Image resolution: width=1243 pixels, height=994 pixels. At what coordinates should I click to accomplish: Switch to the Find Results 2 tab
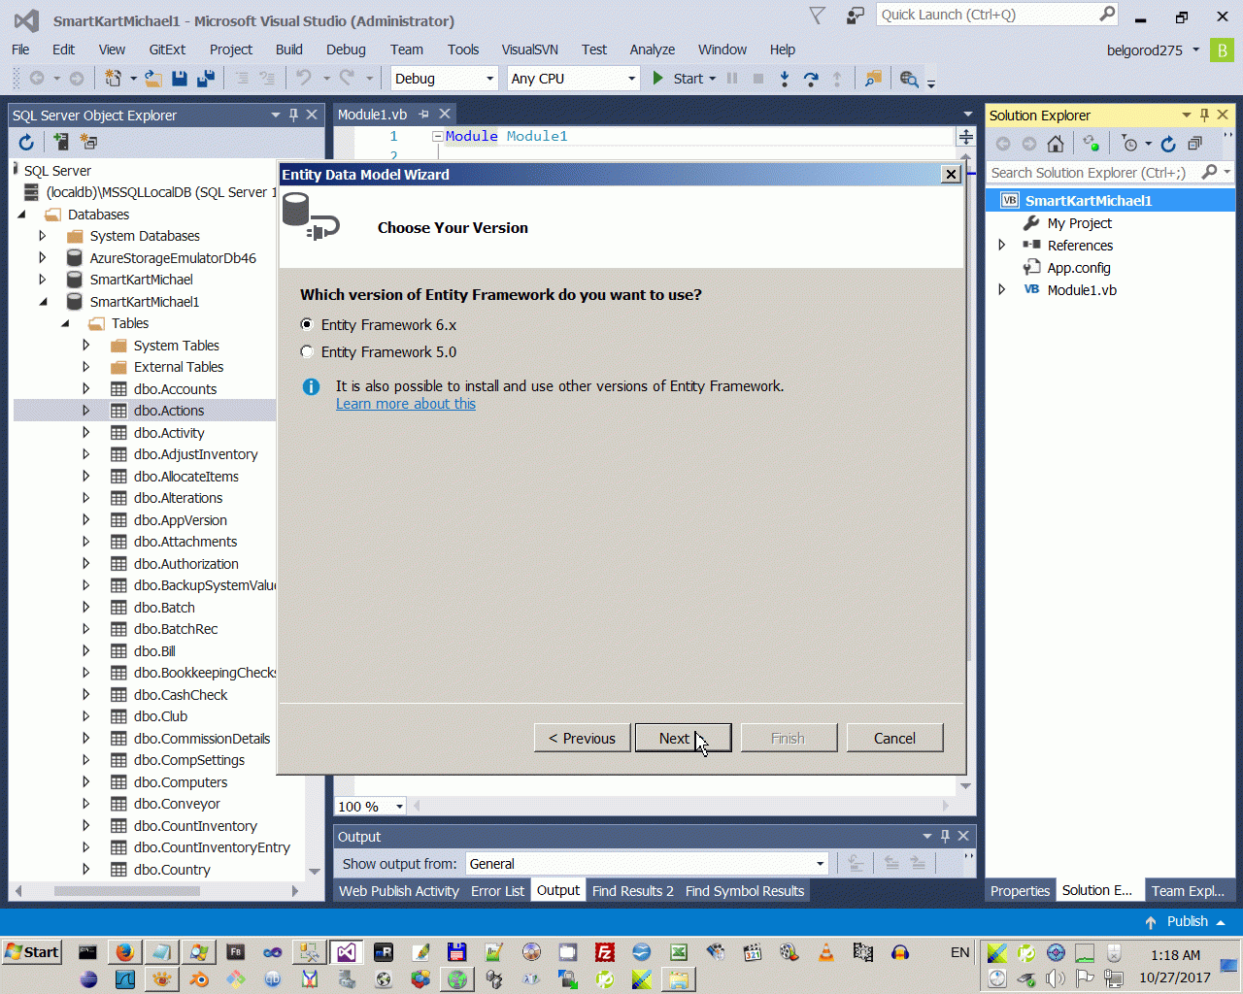633,891
